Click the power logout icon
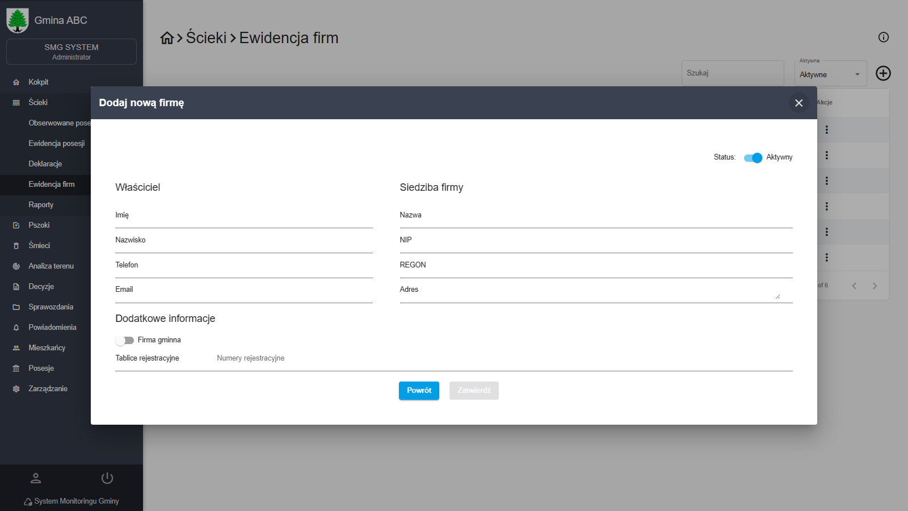Viewport: 908px width, 511px height. [x=107, y=478]
